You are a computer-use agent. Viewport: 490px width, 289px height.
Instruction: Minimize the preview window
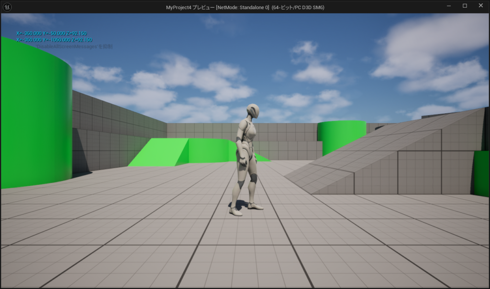point(449,6)
